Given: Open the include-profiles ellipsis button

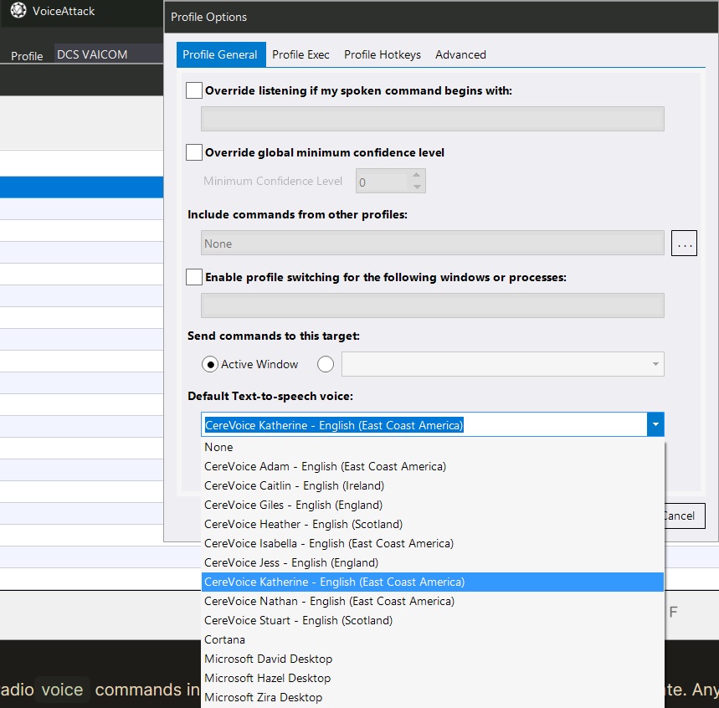Looking at the screenshot, I should click(684, 243).
